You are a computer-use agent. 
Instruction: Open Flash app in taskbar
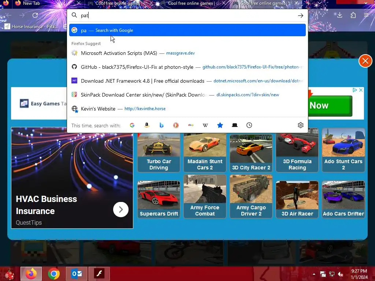(99, 274)
